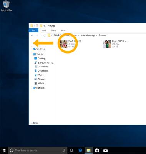The width and height of the screenshot is (146, 154).
Task: Click the Music note icon
Action: point(36,75)
